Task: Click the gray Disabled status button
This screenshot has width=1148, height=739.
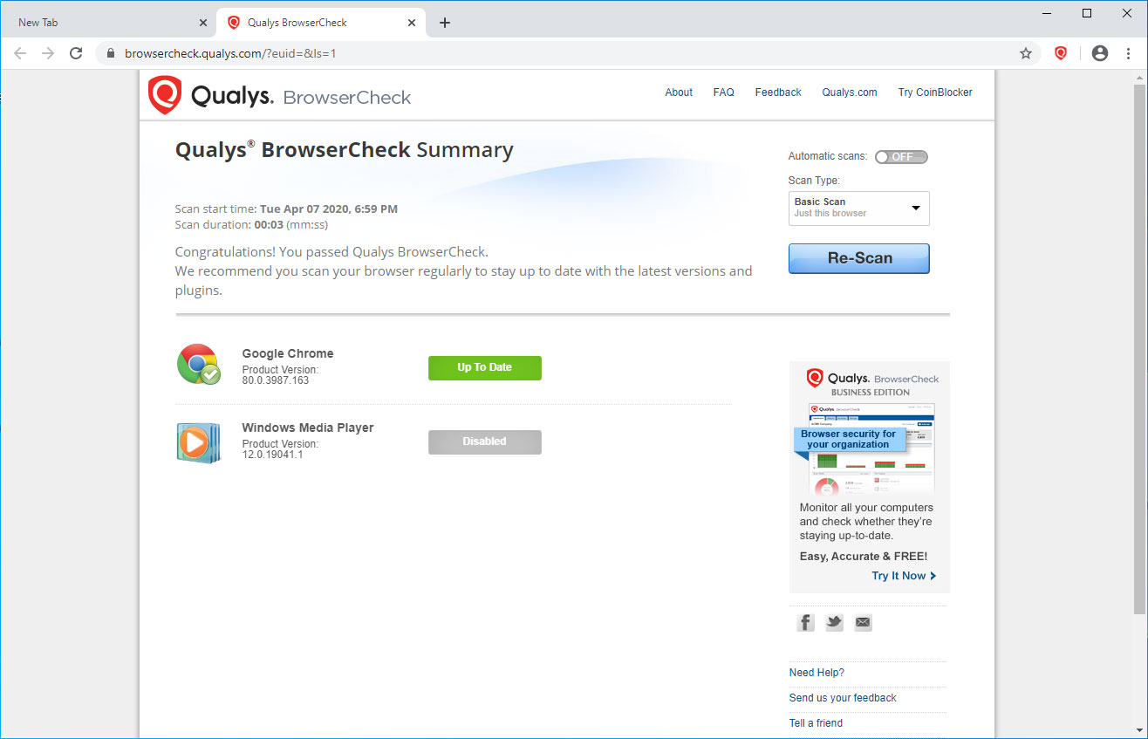Action: pos(485,441)
